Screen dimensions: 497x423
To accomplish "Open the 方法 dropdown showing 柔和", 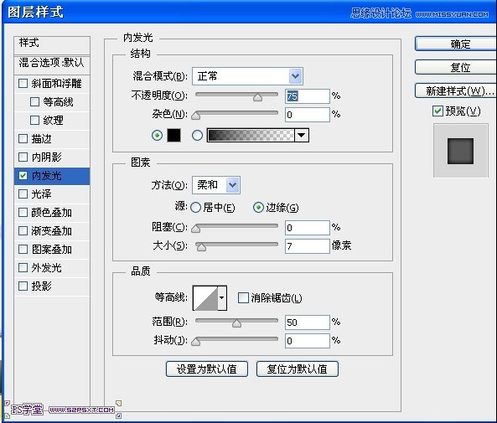I will pyautogui.click(x=216, y=185).
